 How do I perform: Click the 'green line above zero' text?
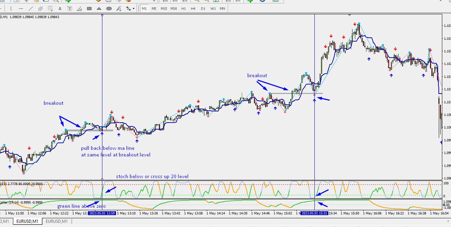pyautogui.click(x=81, y=206)
